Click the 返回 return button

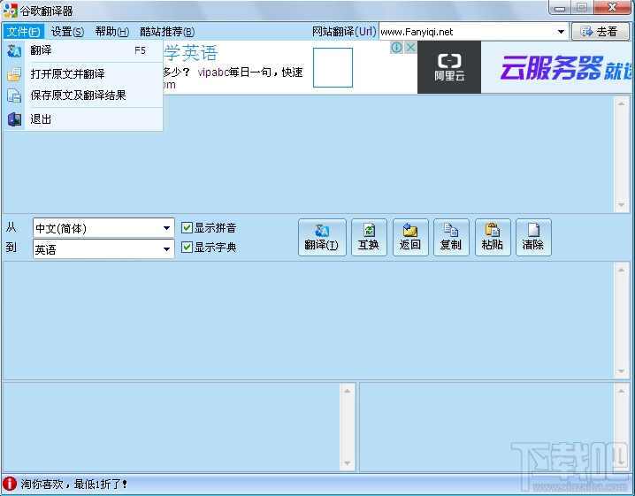tap(410, 237)
